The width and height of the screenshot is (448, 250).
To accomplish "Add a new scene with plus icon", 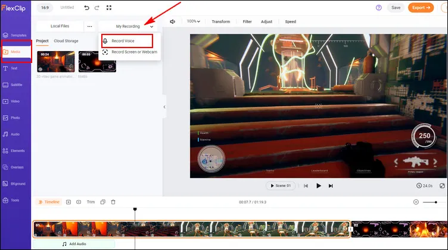I will pos(69,202).
